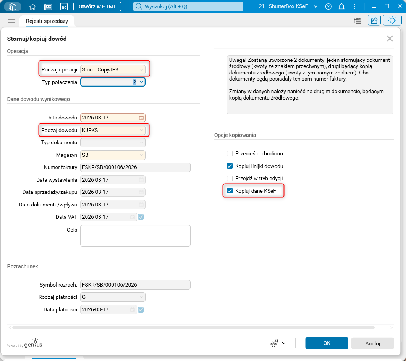Open the calendar icon for Data płatności
The image size is (406, 361).
[133, 309]
